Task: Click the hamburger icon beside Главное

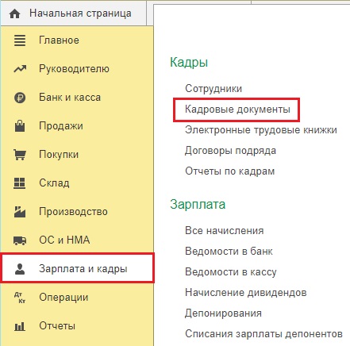Action: [x=20, y=40]
